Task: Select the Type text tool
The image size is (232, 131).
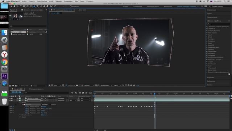Action: pyautogui.click(x=37, y=6)
